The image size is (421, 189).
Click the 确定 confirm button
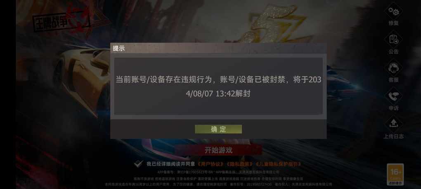pos(218,129)
